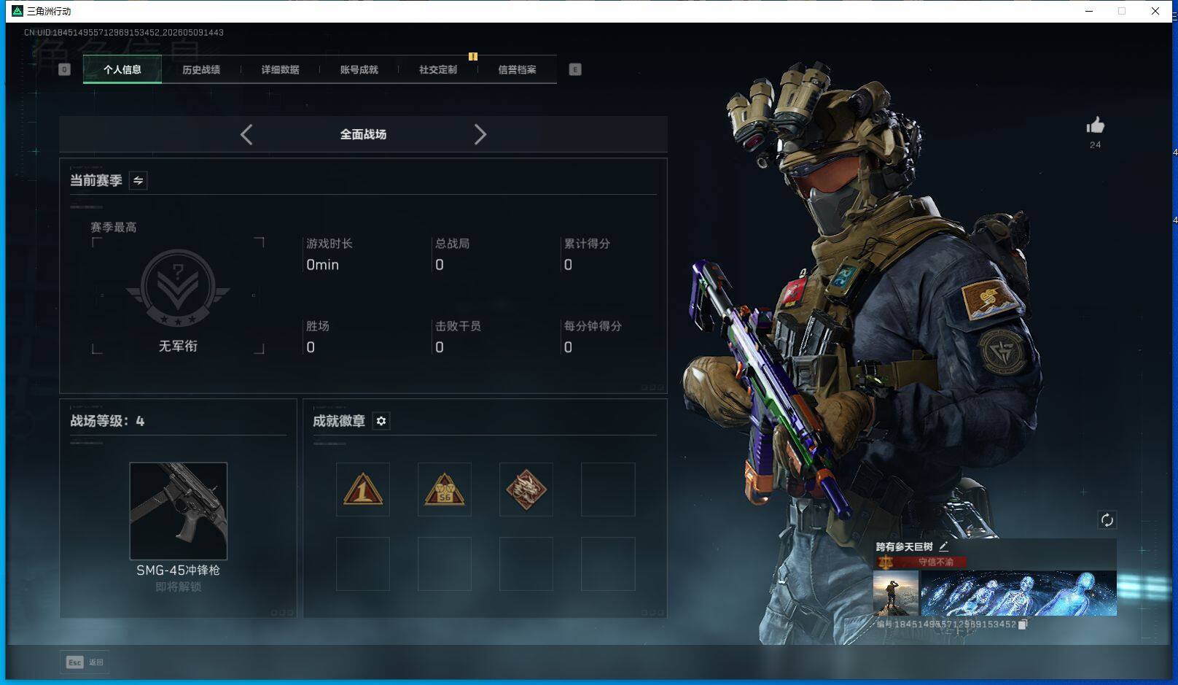The width and height of the screenshot is (1178, 685).
Task: Select the red dragon diamond badge
Action: pos(526,489)
